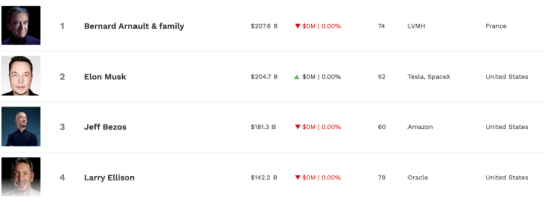This screenshot has height=202, width=544.
Task: Go to the Jeff Bezos name link
Action: 105,127
